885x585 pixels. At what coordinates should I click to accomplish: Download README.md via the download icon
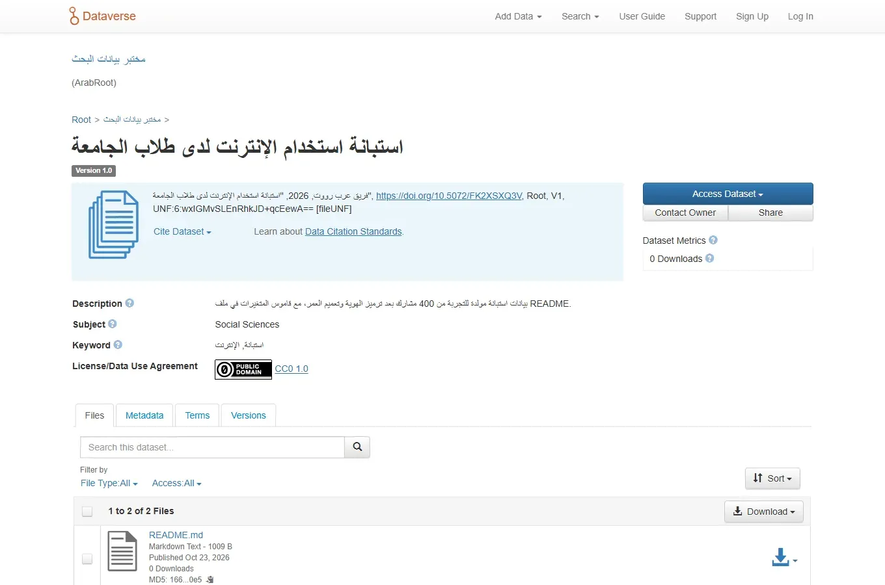point(784,558)
